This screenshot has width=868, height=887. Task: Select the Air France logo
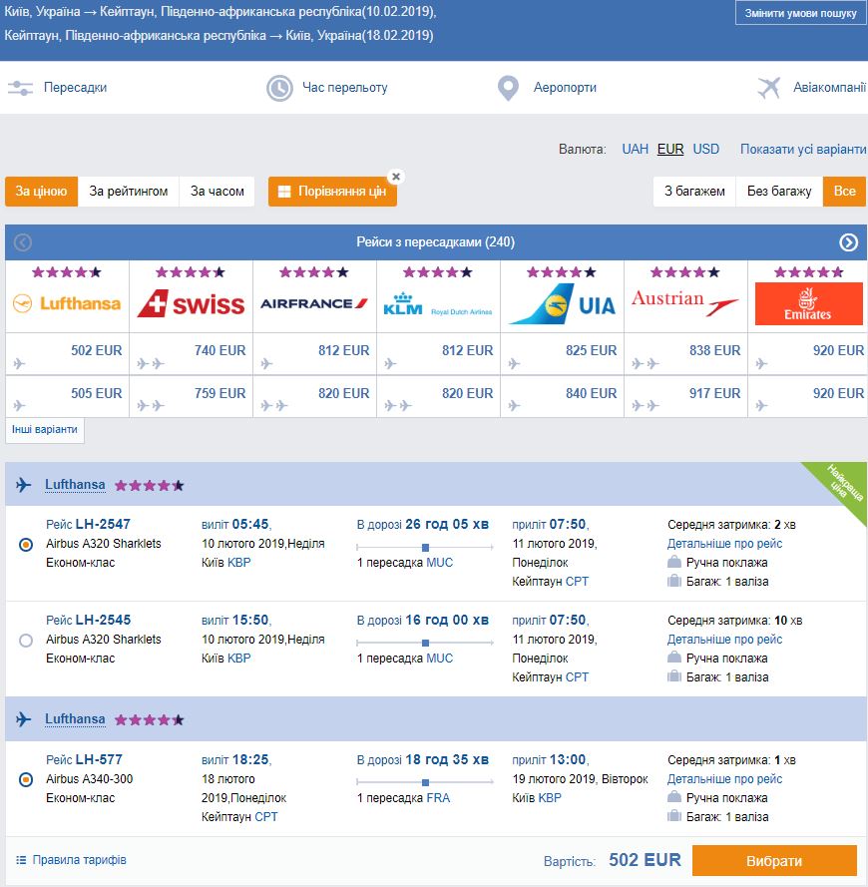click(x=314, y=303)
